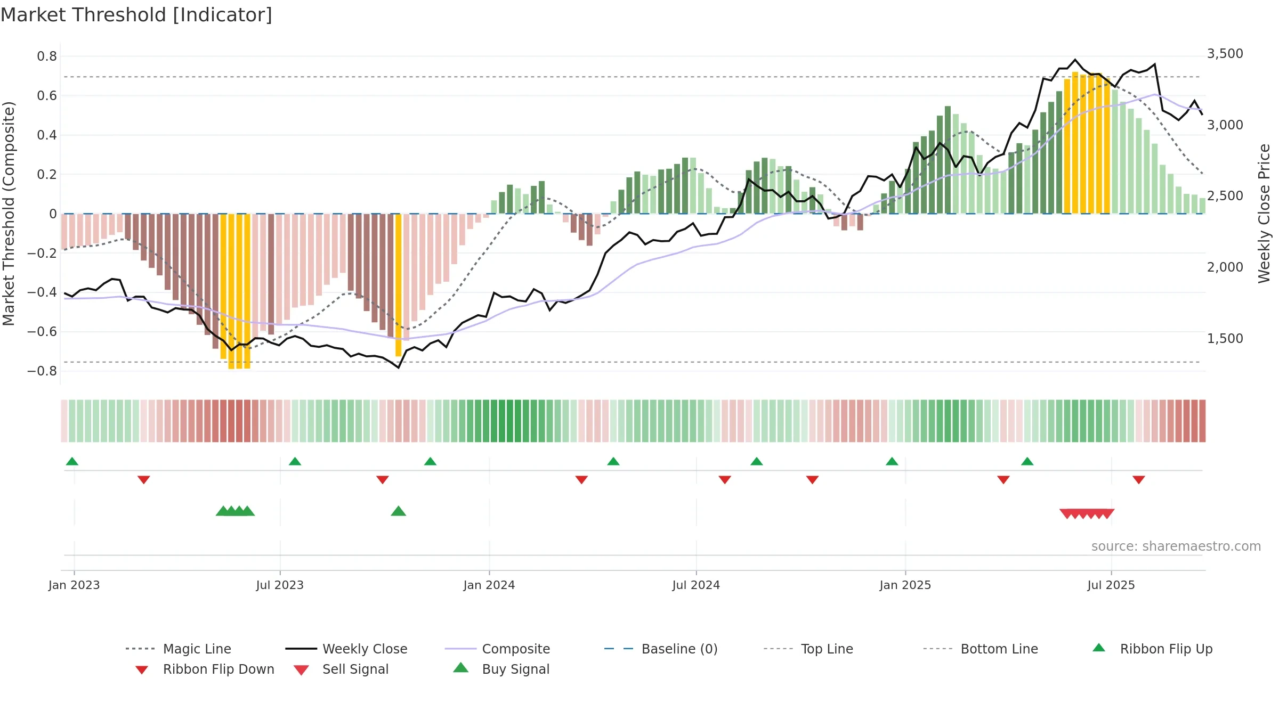Click the Market Threshold (Composite) axis title

9,213
